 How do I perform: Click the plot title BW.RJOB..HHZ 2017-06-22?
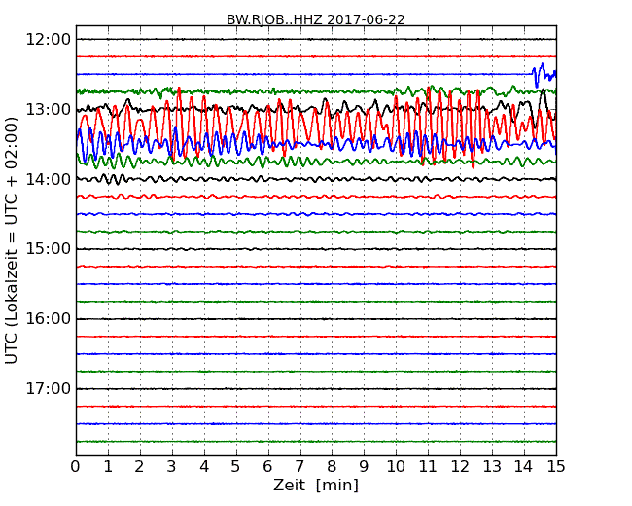pyautogui.click(x=316, y=19)
